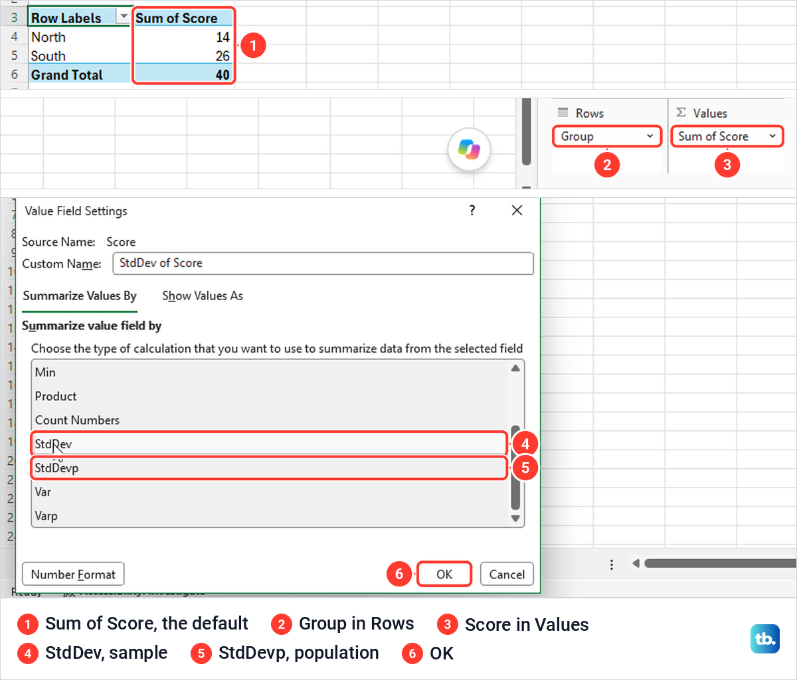This screenshot has width=797, height=680.
Task: Select Product in the calculation list
Action: click(269, 396)
